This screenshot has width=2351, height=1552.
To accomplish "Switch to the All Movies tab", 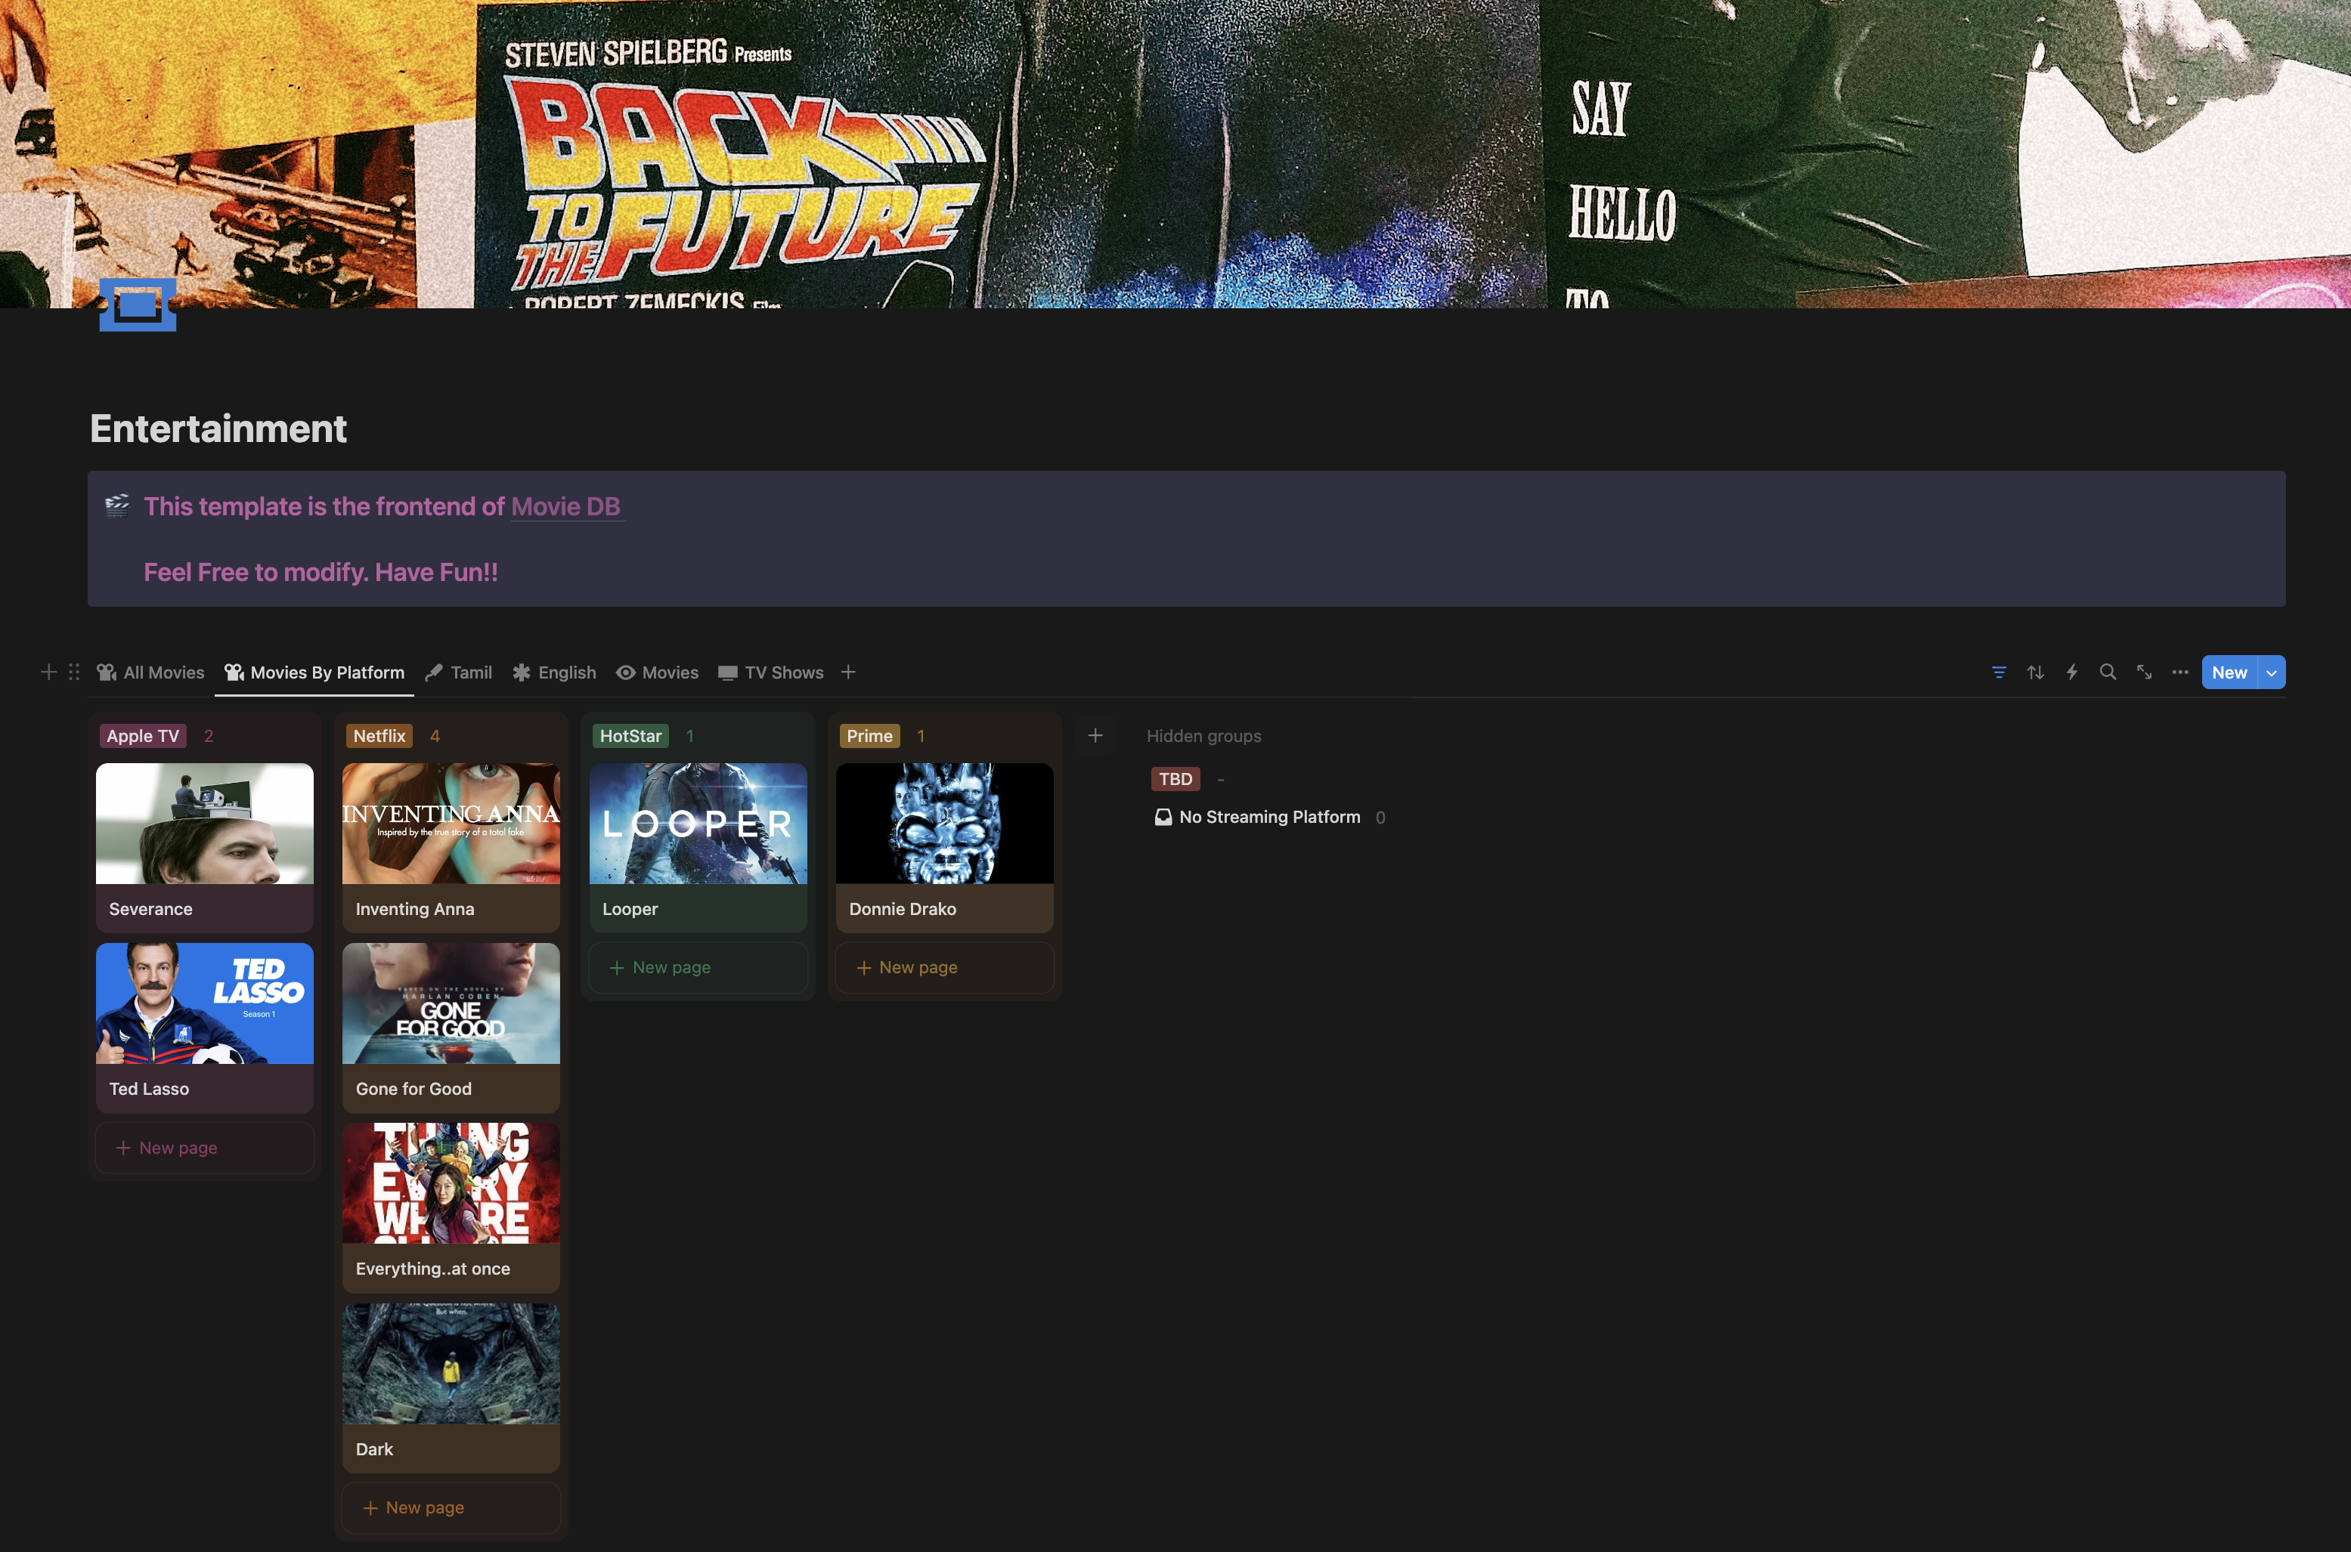I will (x=150, y=672).
